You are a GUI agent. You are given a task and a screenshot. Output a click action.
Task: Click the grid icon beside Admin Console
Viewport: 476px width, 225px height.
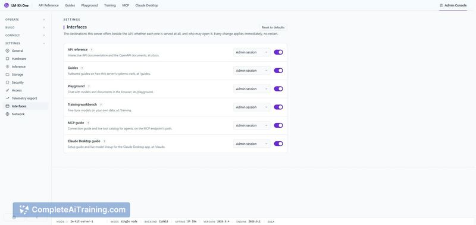coord(441,5)
